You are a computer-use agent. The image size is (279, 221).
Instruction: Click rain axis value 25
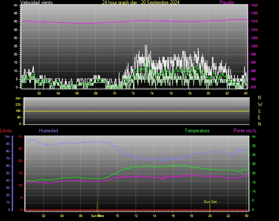(20, 149)
